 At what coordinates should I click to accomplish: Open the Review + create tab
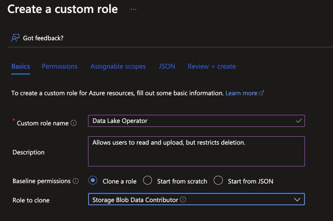click(x=212, y=66)
